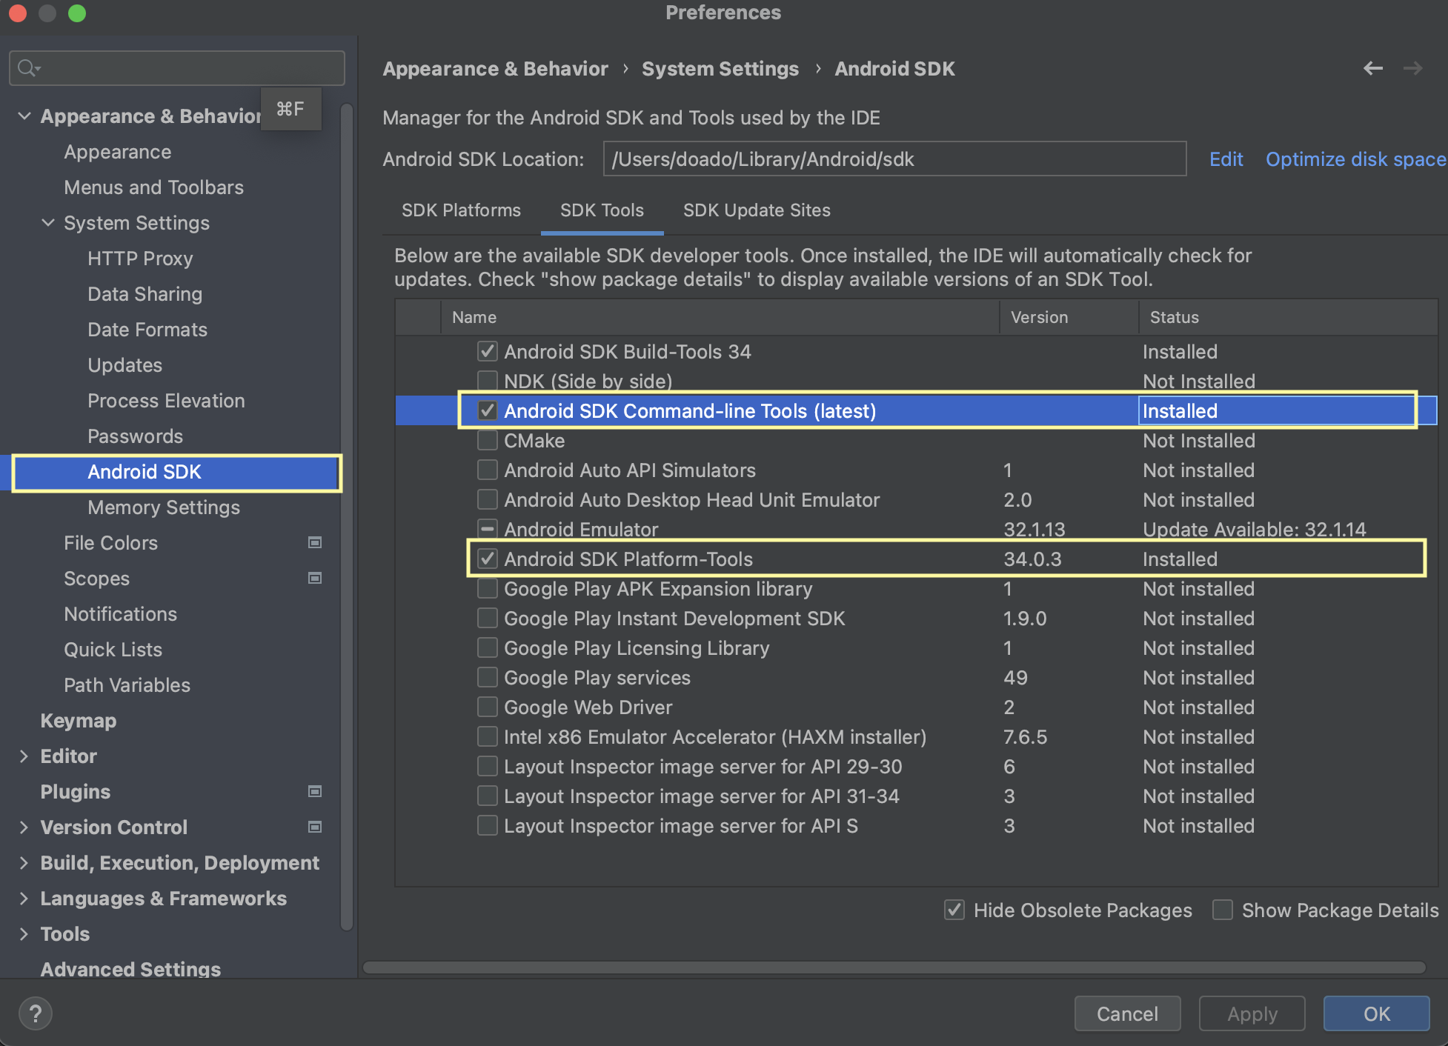Click the back navigation arrow icon
1448x1046 pixels.
pyautogui.click(x=1372, y=68)
